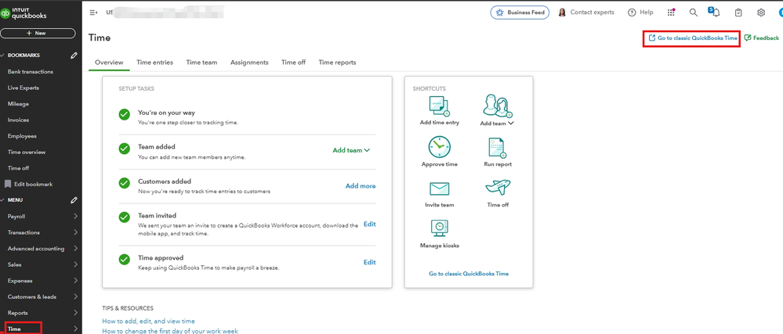Click the Time approved green checkmark
The width and height of the screenshot is (783, 334).
(x=125, y=260)
